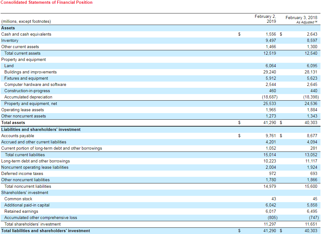Click the 'Total current assets' row label
The height and width of the screenshot is (234, 323).
(x=23, y=53)
